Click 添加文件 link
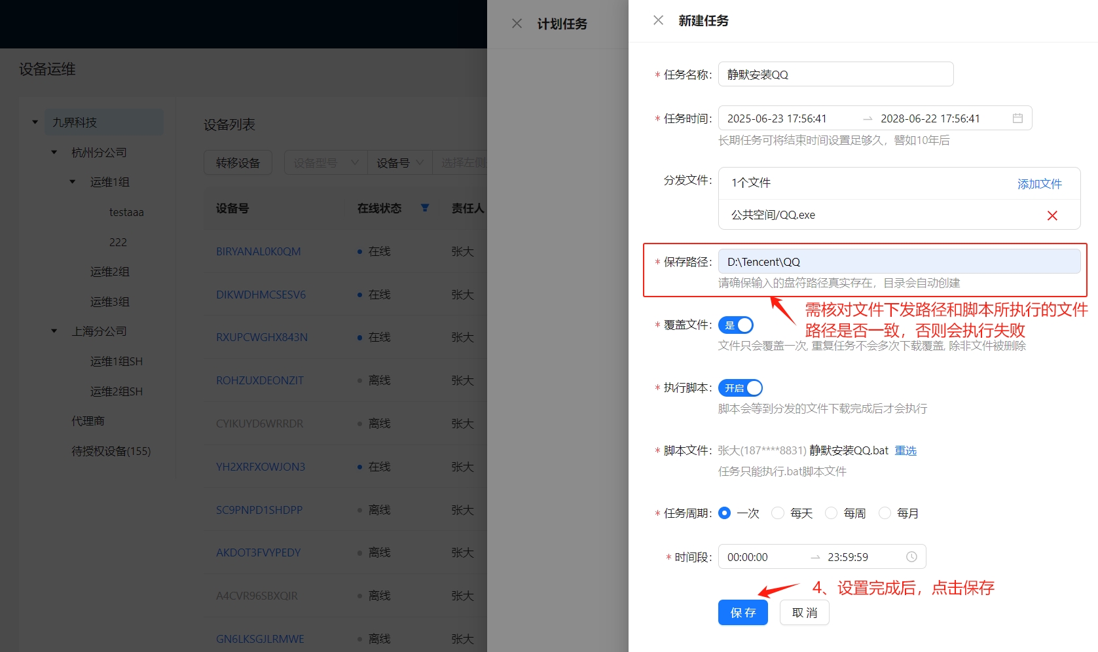1098x652 pixels. pos(1040,184)
